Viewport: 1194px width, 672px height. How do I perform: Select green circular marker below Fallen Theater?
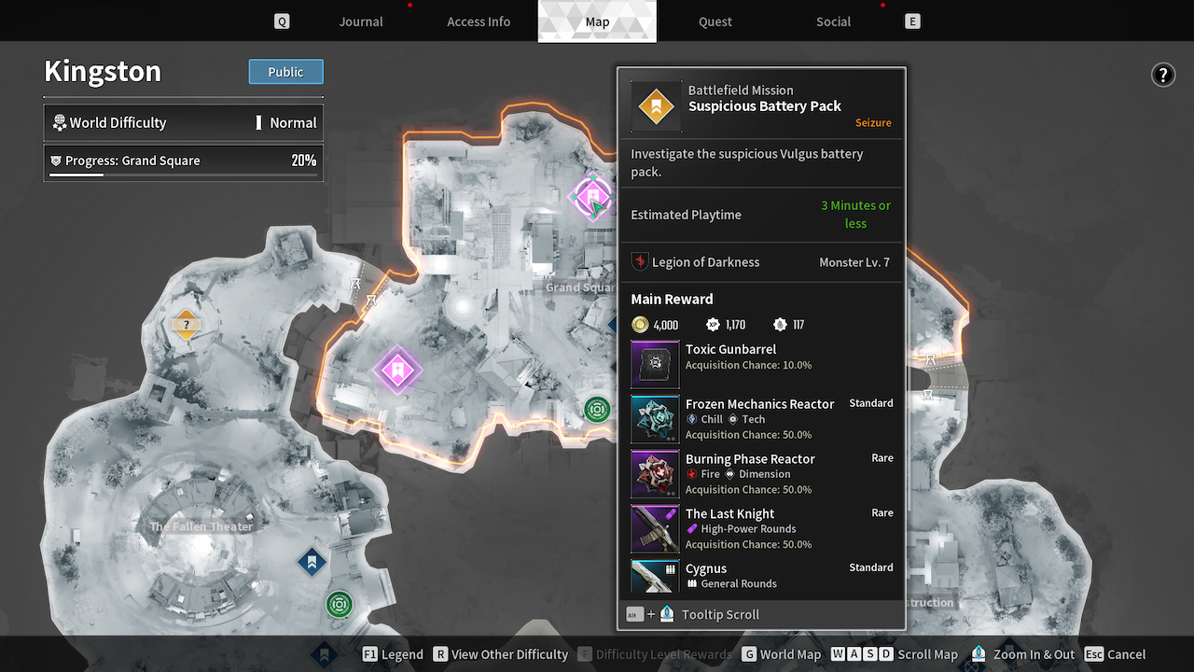pyautogui.click(x=339, y=605)
